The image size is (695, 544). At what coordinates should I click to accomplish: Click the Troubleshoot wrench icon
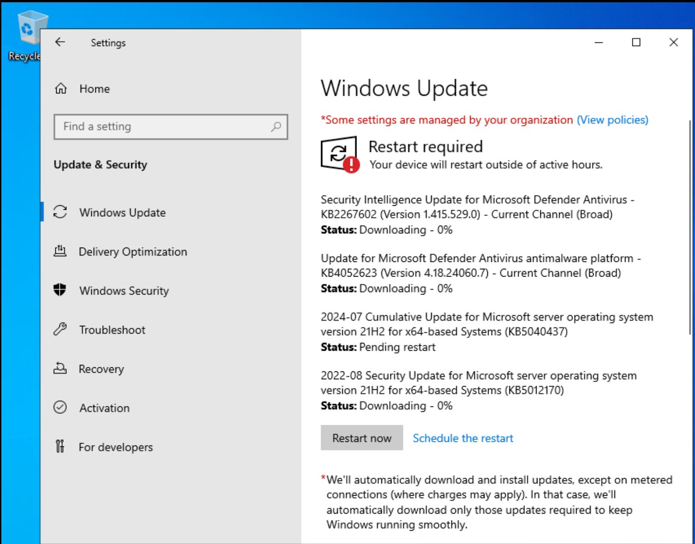click(x=60, y=329)
